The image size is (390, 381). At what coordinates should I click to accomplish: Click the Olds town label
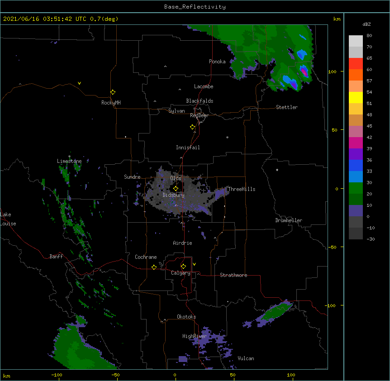click(x=176, y=178)
